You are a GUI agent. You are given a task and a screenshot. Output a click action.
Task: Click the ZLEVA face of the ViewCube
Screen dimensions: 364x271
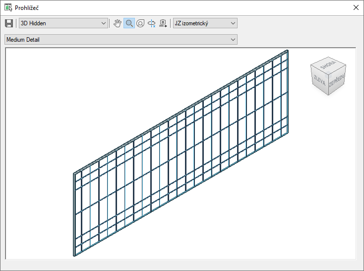pyautogui.click(x=319, y=80)
